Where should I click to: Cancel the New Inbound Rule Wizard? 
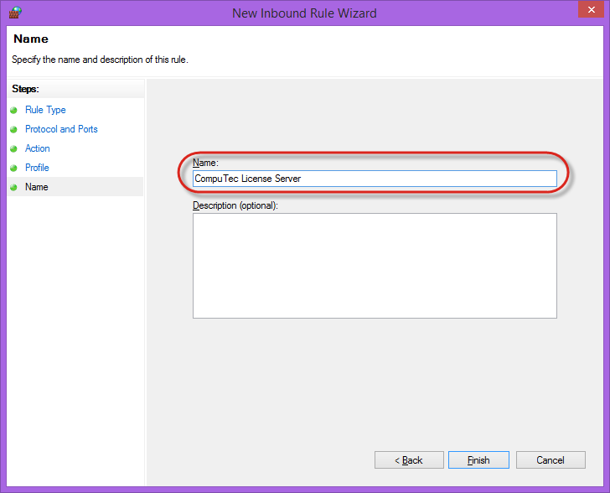pos(550,460)
